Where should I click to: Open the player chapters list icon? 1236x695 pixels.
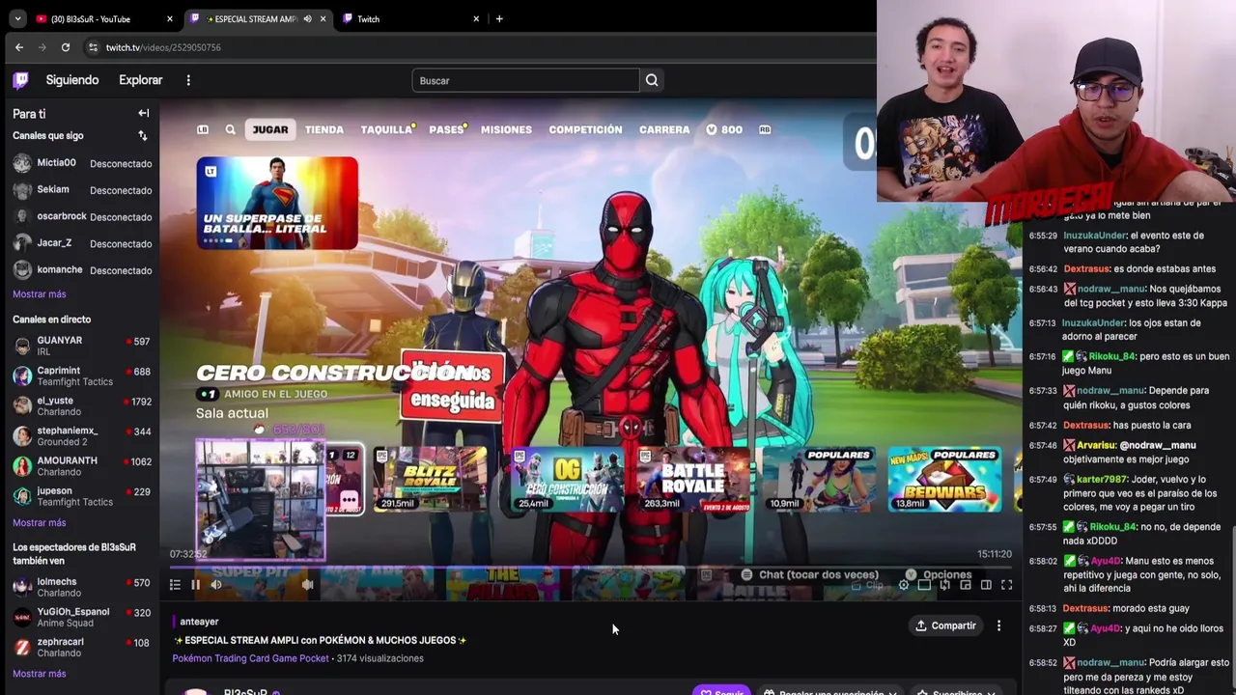click(175, 584)
